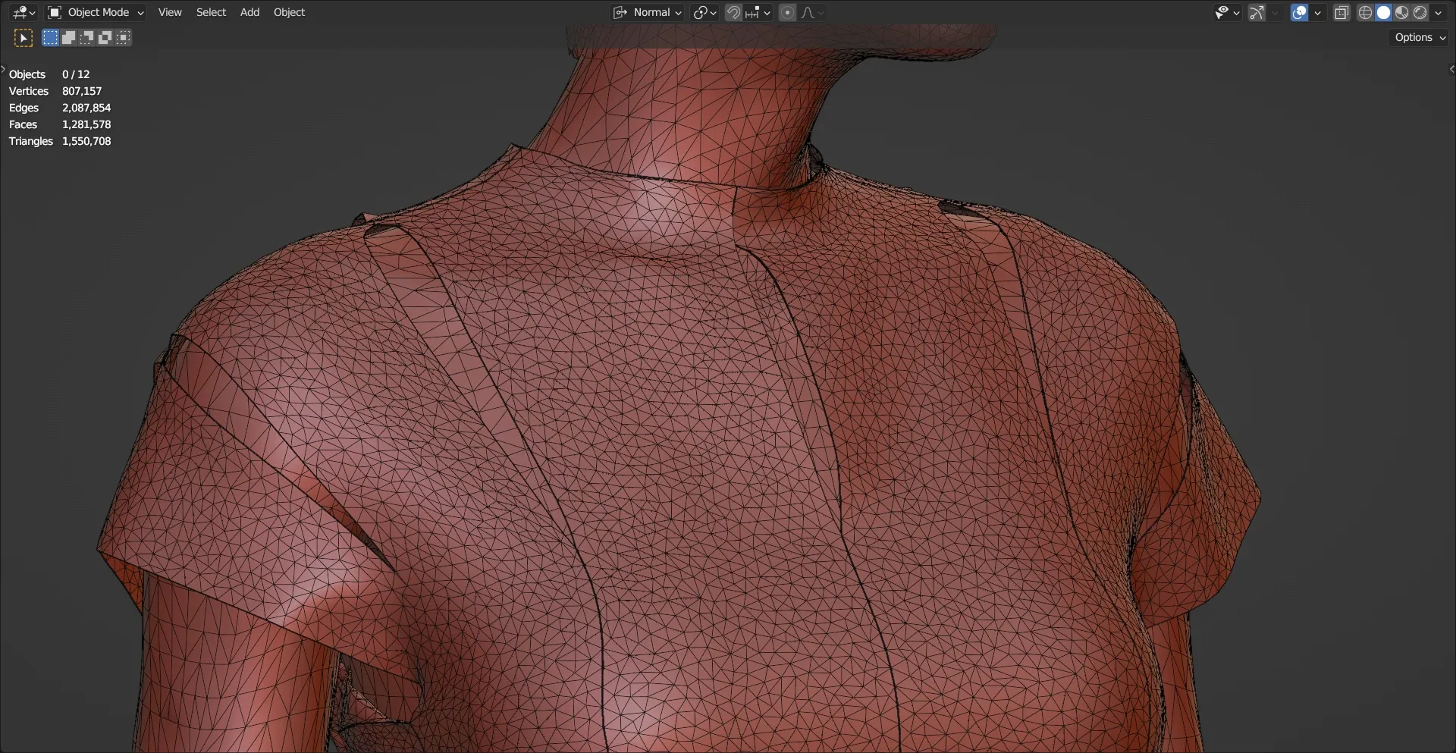1456x753 pixels.
Task: Toggle proportional editing
Action: [x=788, y=12]
